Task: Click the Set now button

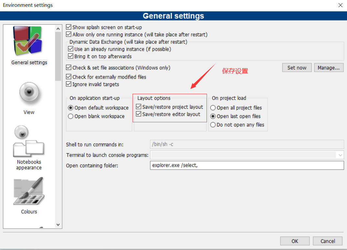Action: tap(297, 68)
